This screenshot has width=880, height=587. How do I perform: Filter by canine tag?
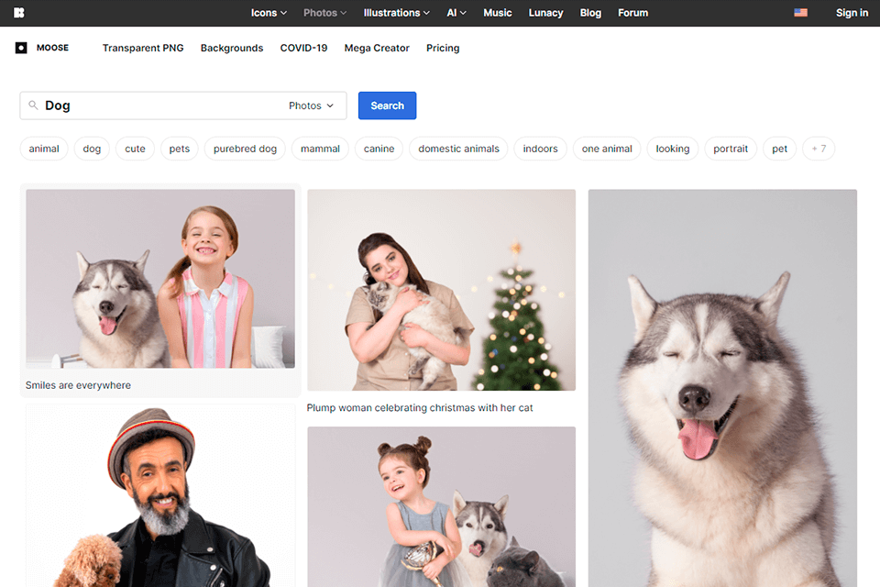(379, 149)
